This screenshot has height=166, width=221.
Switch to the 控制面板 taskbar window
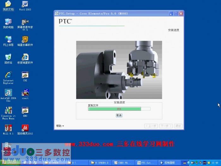(x=169, y=163)
